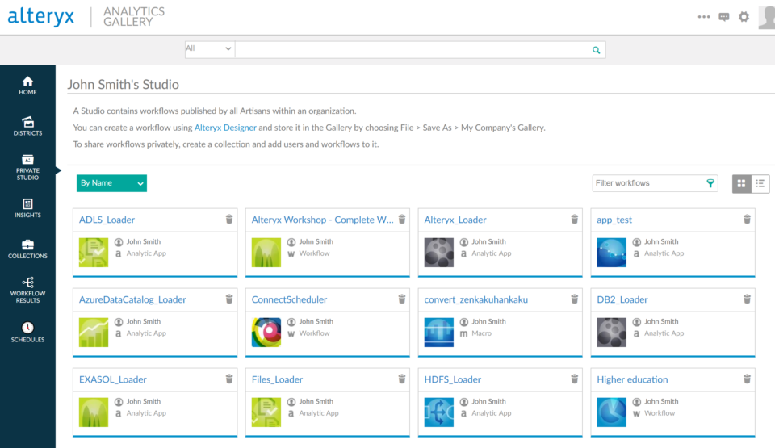Delete the AzureDataCatalog_Loader workflow

click(229, 299)
